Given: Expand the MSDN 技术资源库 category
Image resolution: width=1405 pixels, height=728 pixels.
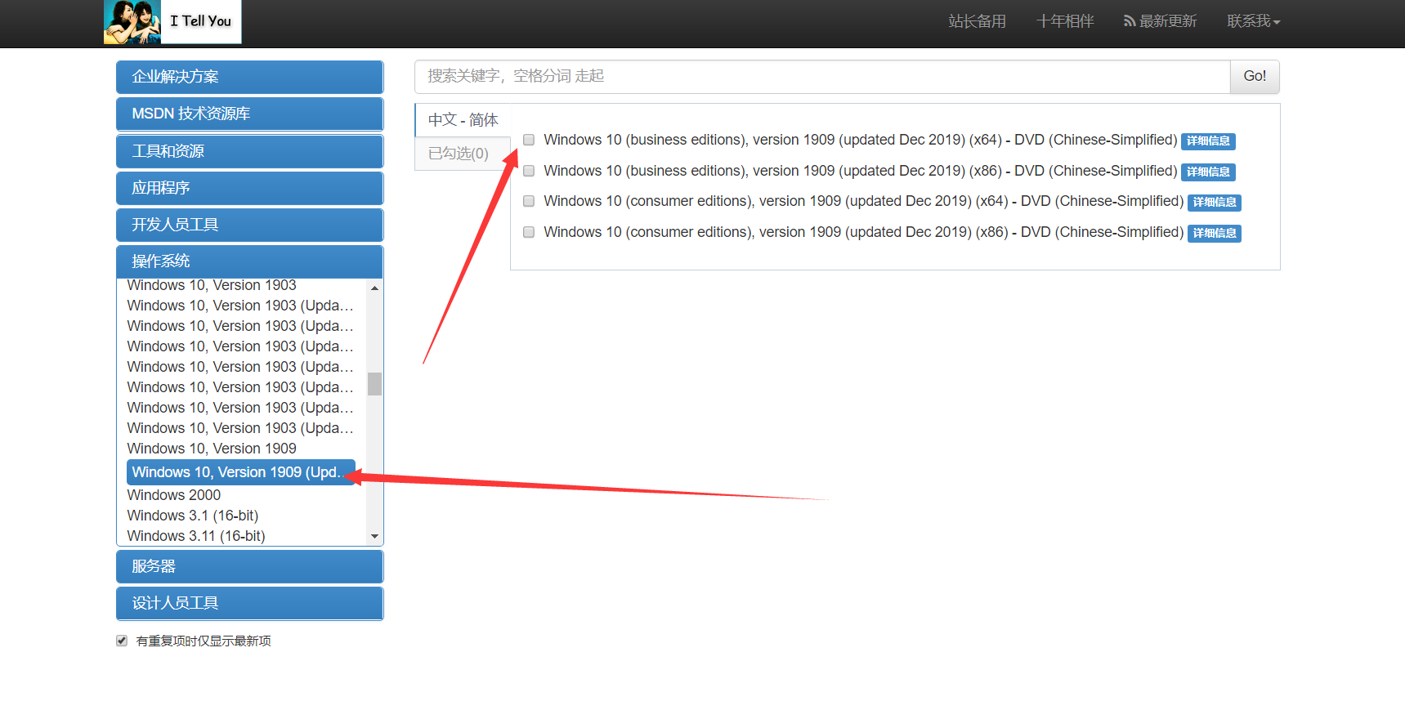Looking at the screenshot, I should (249, 114).
